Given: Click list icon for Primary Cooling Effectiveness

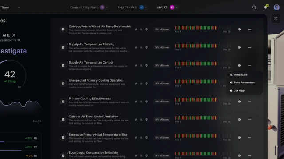Looking at the screenshot, I should click(63, 102).
